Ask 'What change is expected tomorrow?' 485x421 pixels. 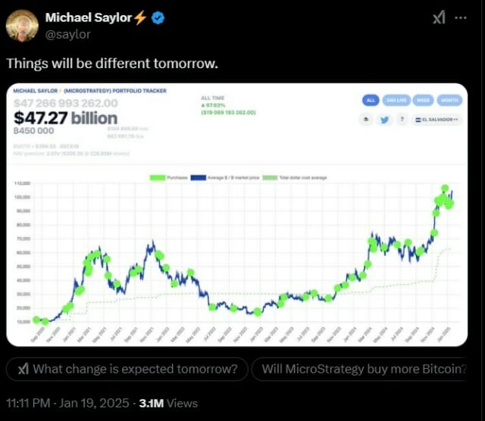coord(127,369)
